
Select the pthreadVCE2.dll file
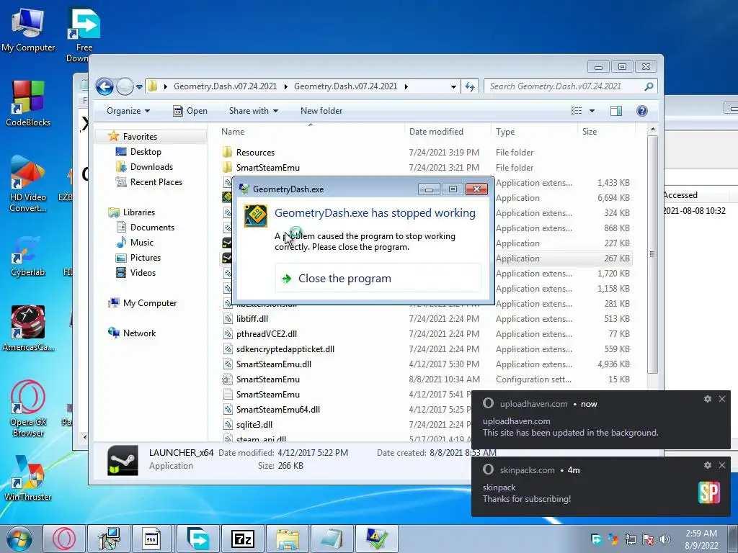pyautogui.click(x=267, y=334)
